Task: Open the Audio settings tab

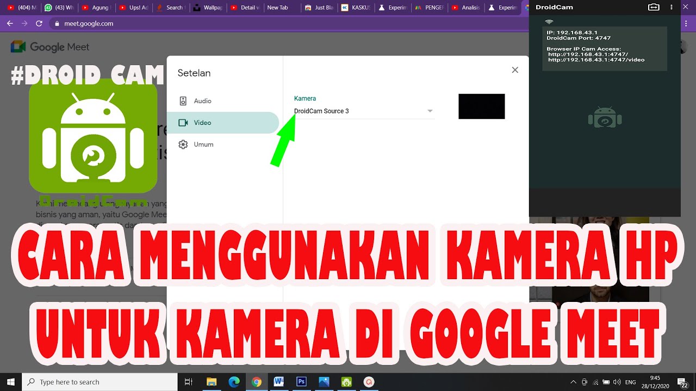Action: [x=223, y=101]
